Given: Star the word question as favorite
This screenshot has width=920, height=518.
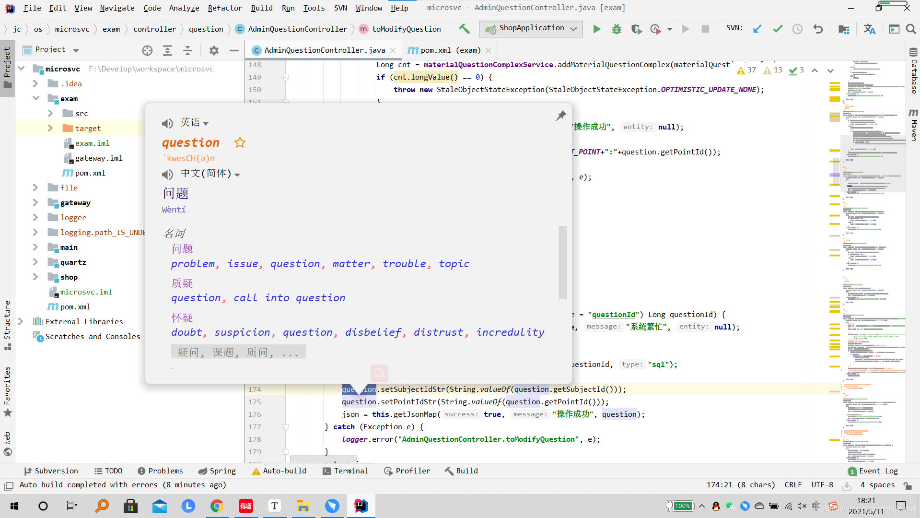Looking at the screenshot, I should tap(240, 142).
